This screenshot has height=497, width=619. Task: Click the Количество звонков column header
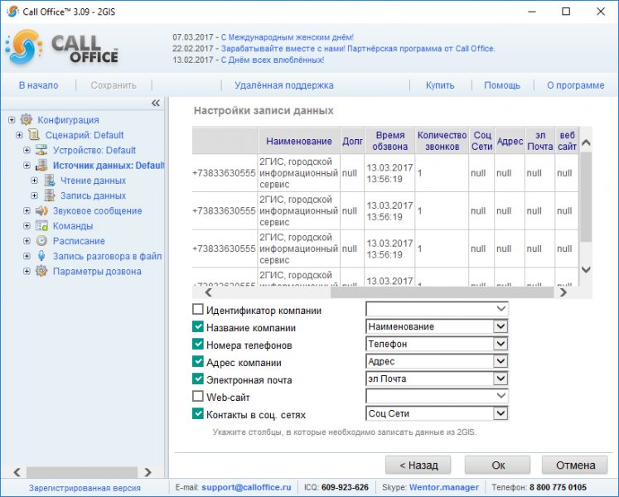click(x=442, y=141)
